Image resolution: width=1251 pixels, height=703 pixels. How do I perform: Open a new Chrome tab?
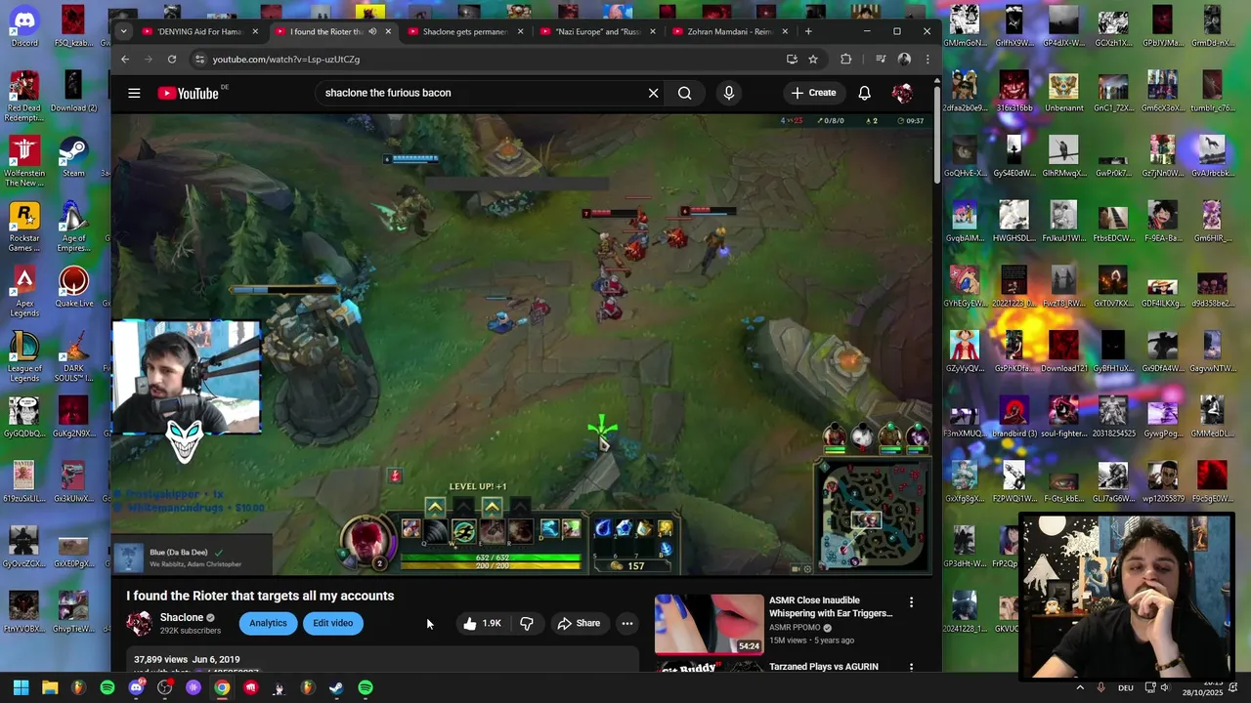pos(807,31)
